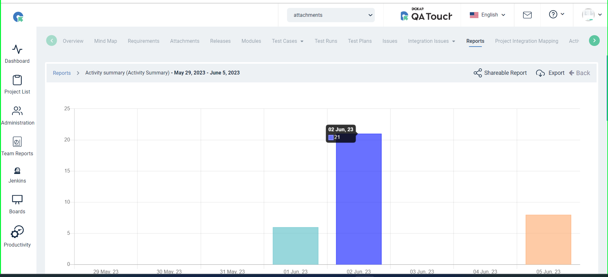The image size is (608, 277).
Task: Open Team Reports sidebar icon
Action: point(17,142)
